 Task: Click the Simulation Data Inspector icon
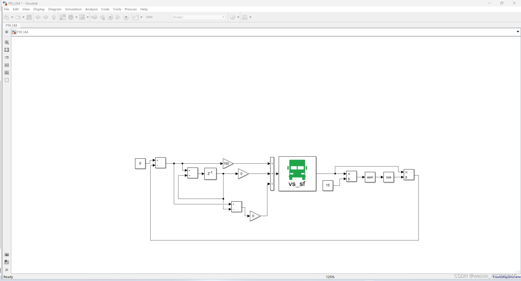pyautogui.click(x=136, y=17)
